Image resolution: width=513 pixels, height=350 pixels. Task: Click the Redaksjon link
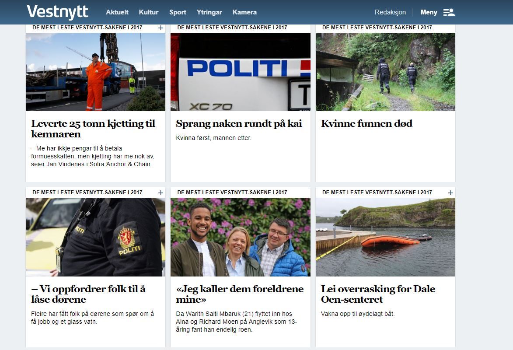[x=390, y=12]
